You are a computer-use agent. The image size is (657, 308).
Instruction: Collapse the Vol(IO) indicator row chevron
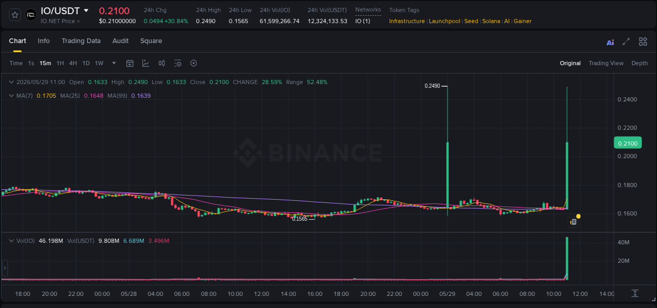click(x=12, y=241)
